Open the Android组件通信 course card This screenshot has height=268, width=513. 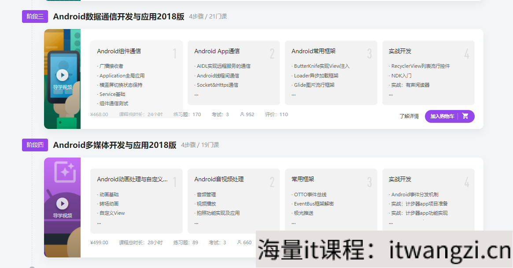[136, 73]
